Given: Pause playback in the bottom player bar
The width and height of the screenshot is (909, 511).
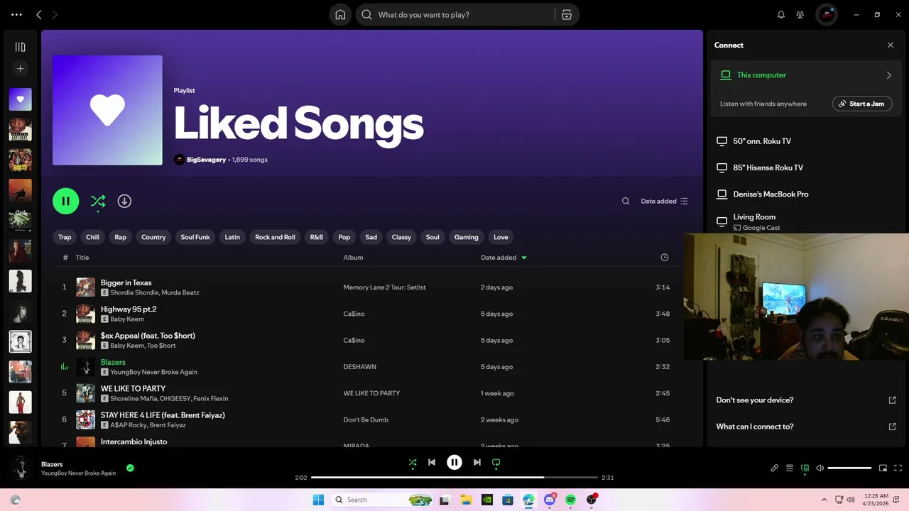Looking at the screenshot, I should pos(454,462).
